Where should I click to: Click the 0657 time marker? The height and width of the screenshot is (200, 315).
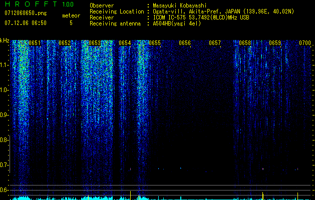point(215,43)
